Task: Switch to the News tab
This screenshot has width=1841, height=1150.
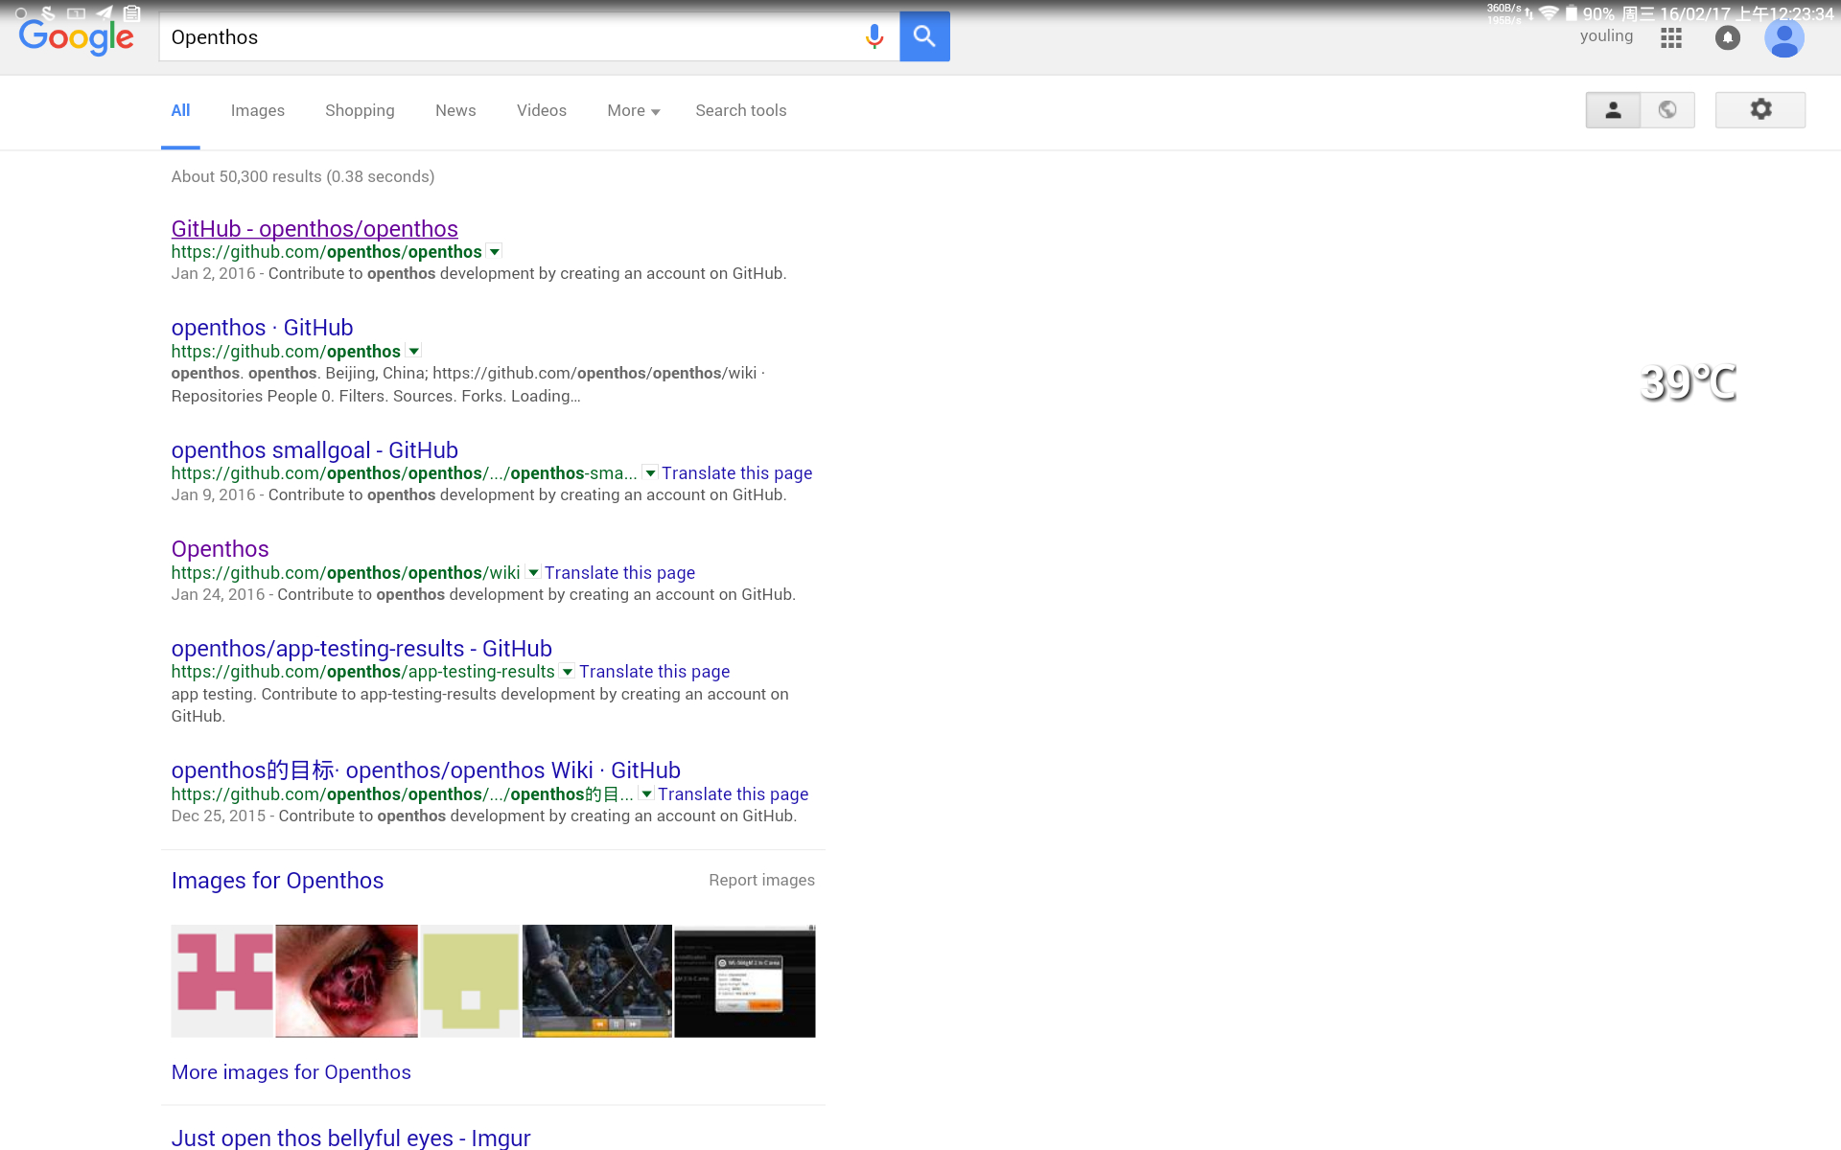Action: click(455, 110)
